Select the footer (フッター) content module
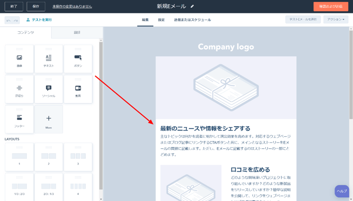353x201 pixels. pos(19,119)
